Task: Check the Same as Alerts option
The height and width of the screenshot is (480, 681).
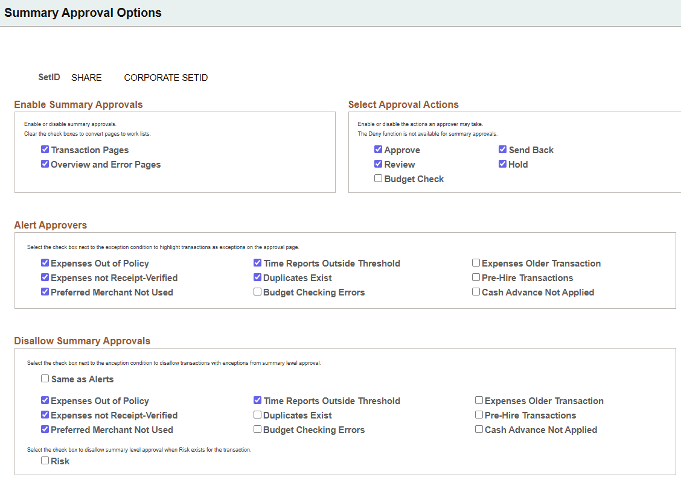Action: [x=45, y=378]
